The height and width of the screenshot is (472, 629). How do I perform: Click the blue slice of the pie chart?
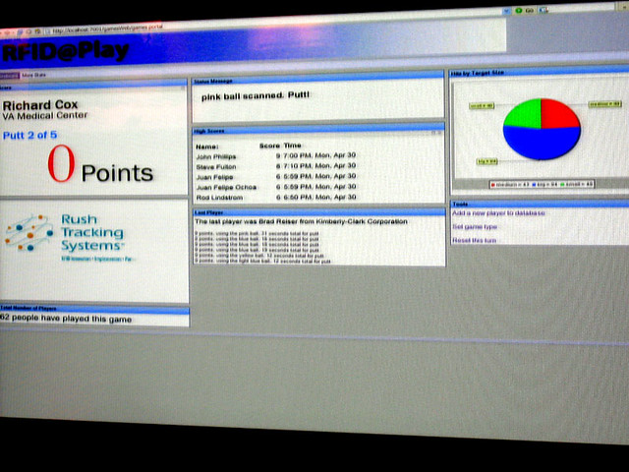click(542, 143)
